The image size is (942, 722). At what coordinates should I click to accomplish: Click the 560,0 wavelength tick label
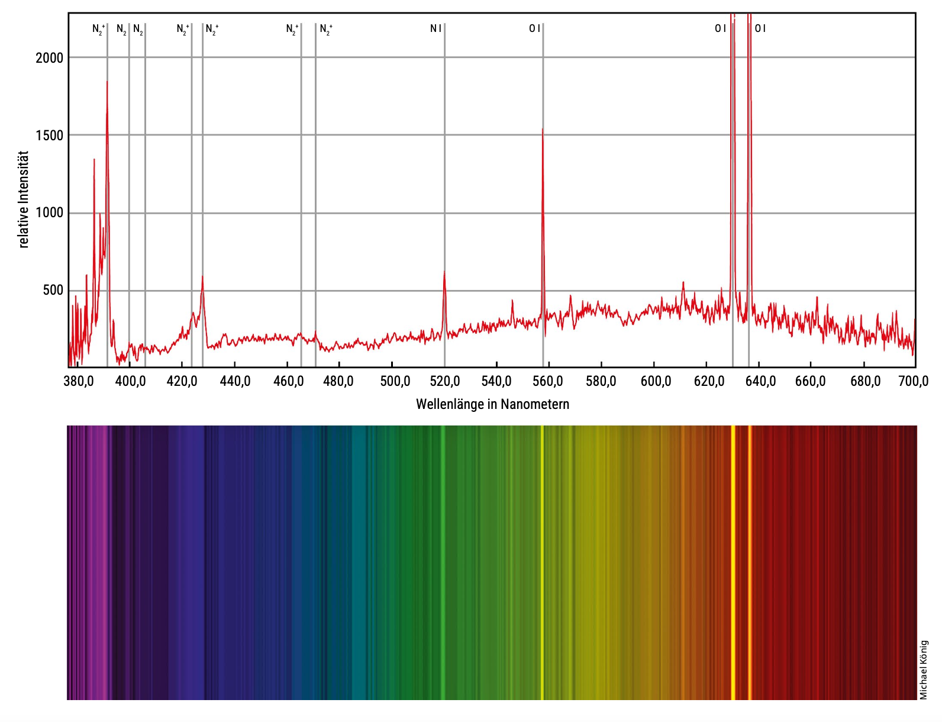tap(548, 381)
